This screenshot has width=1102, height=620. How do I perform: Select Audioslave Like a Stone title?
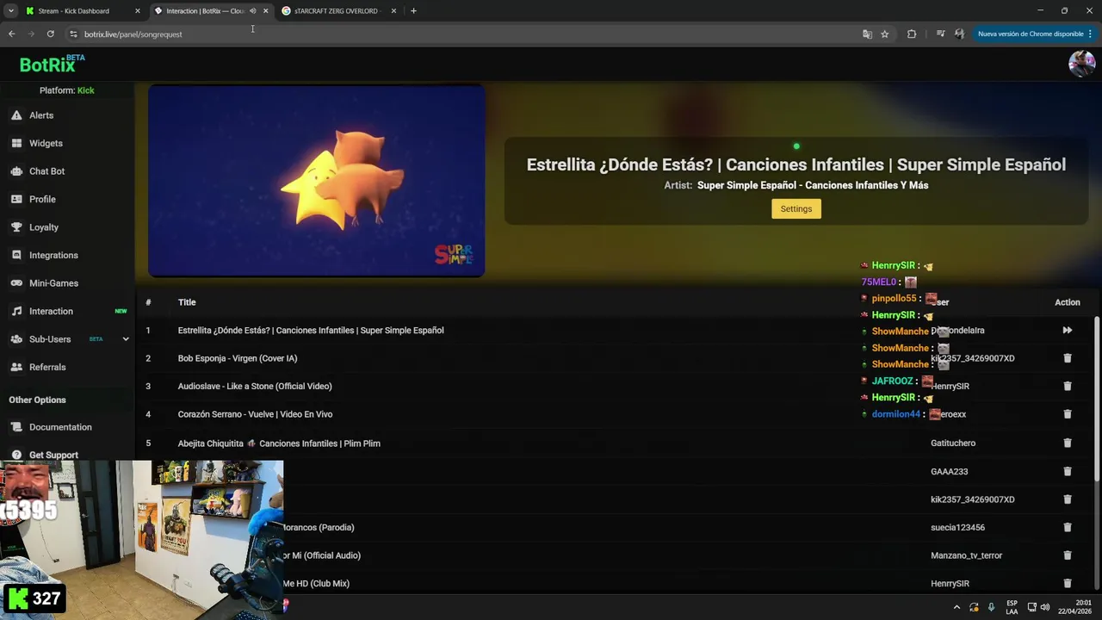[255, 386]
